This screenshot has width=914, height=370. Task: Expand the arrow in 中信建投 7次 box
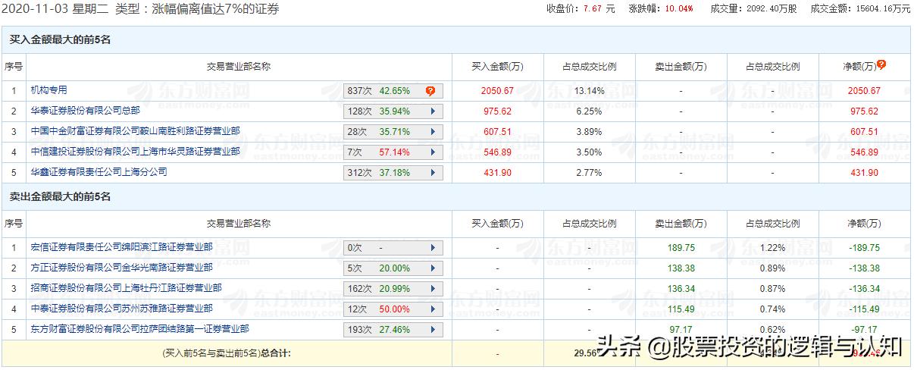click(x=433, y=152)
